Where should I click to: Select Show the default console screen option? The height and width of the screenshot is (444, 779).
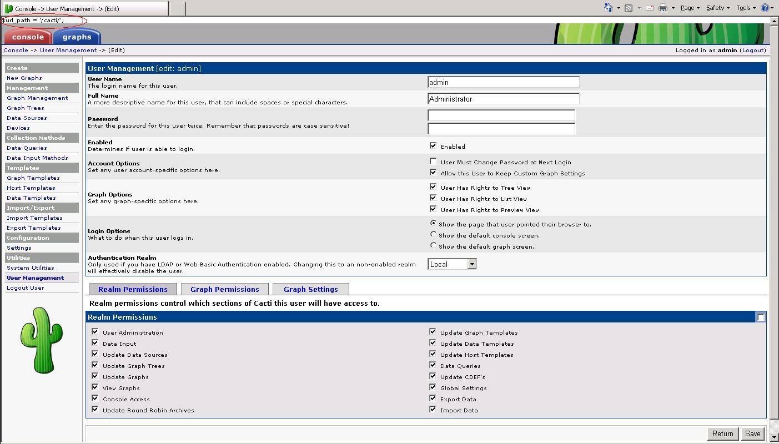[433, 234]
